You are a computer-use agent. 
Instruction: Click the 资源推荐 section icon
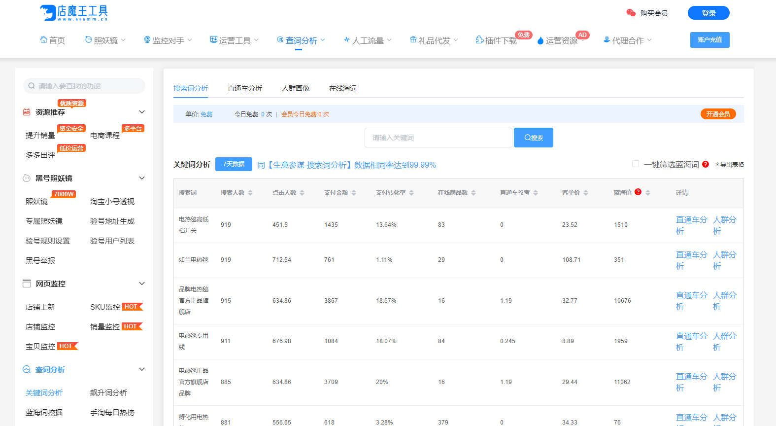(x=27, y=112)
